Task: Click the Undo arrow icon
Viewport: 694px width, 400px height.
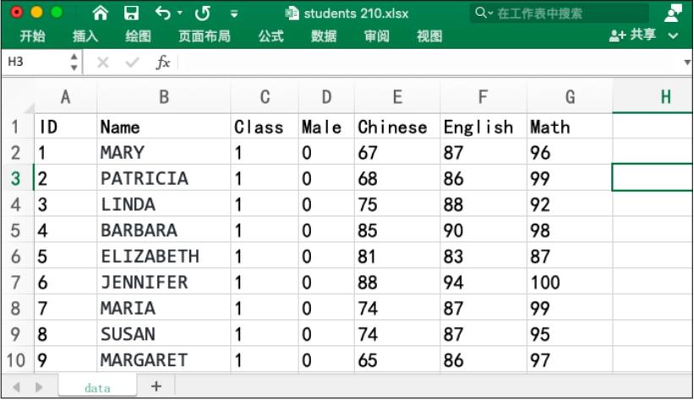Action: pos(162,14)
